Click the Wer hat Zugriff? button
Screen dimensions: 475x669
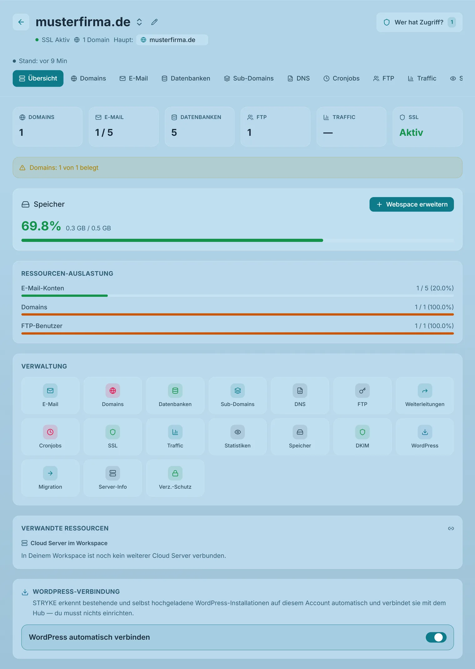tap(419, 22)
